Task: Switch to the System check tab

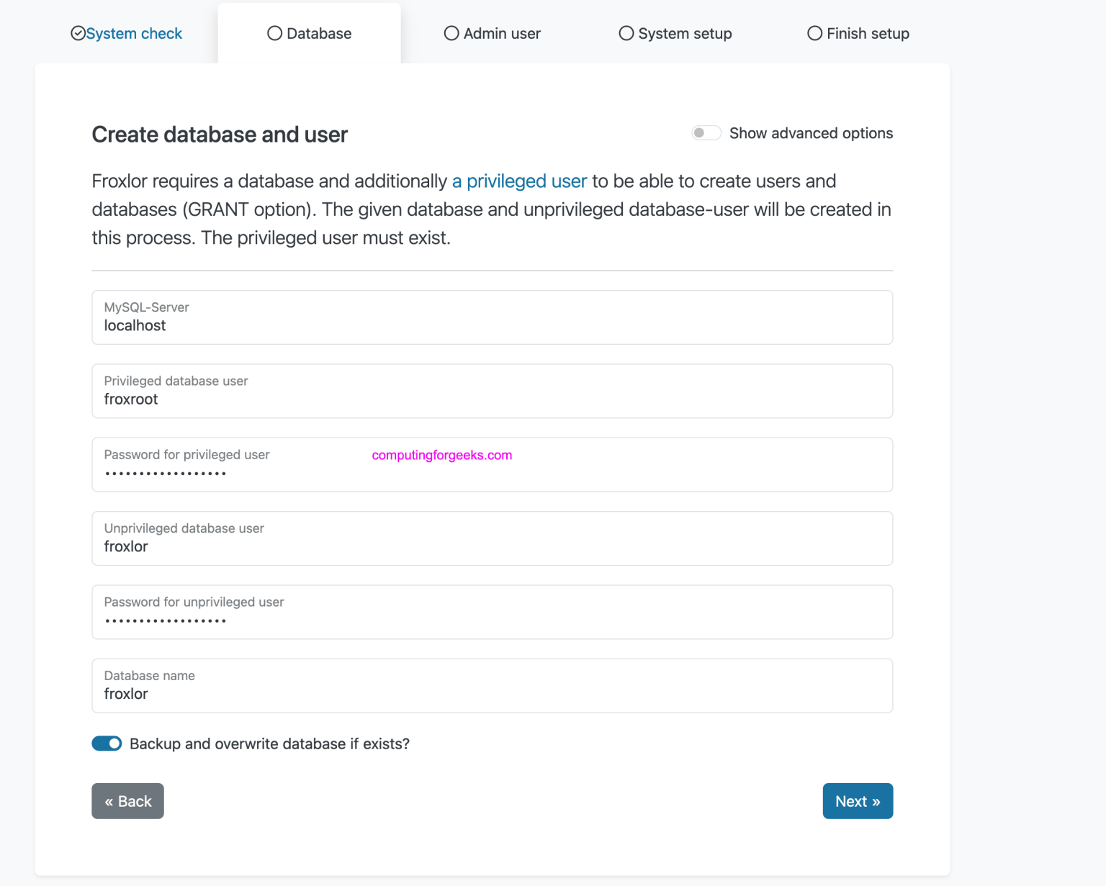Action: [134, 33]
